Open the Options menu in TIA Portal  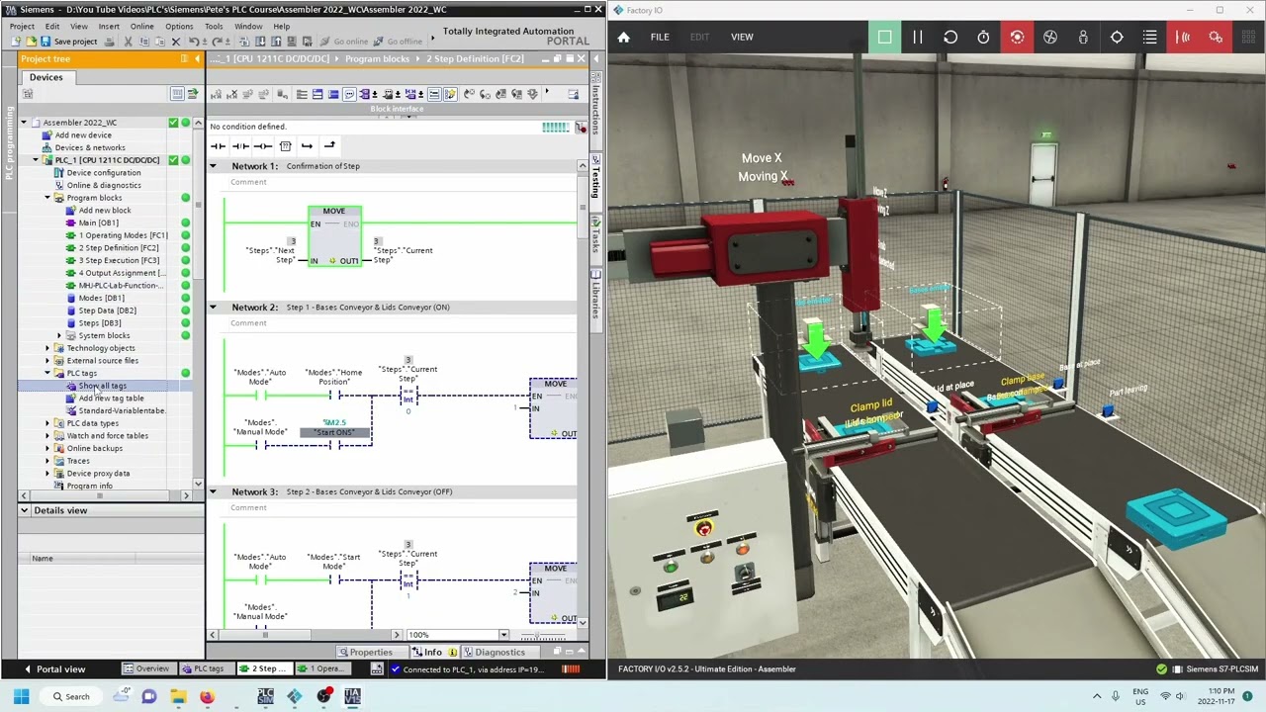[x=179, y=26]
